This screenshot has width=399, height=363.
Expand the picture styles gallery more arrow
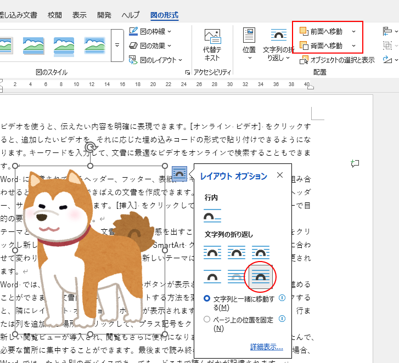pos(117,45)
